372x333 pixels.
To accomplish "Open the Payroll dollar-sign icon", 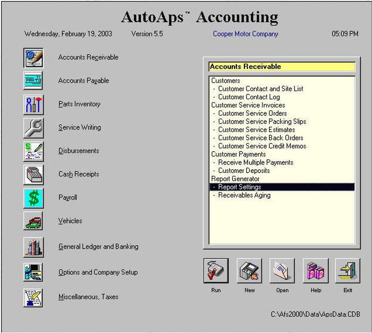I will coord(33,198).
